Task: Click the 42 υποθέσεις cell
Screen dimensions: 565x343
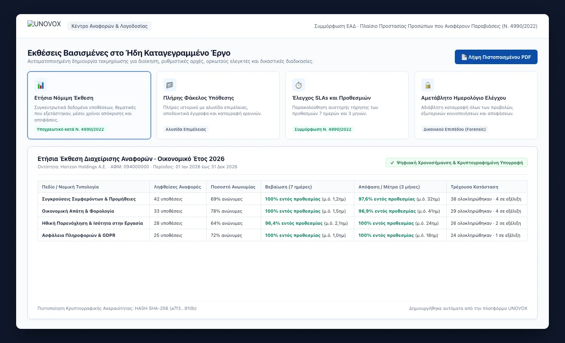Action: click(178, 199)
